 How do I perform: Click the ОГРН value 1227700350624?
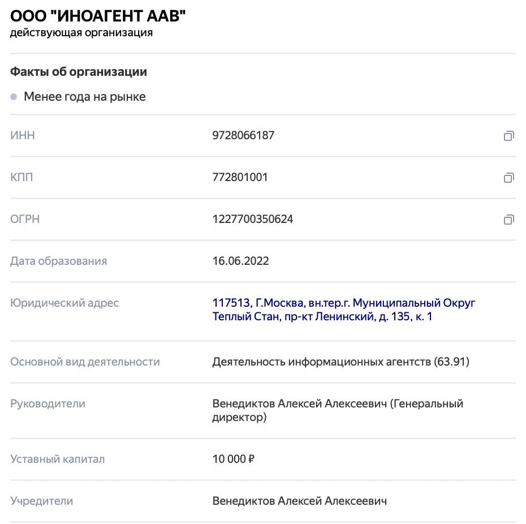click(x=253, y=220)
